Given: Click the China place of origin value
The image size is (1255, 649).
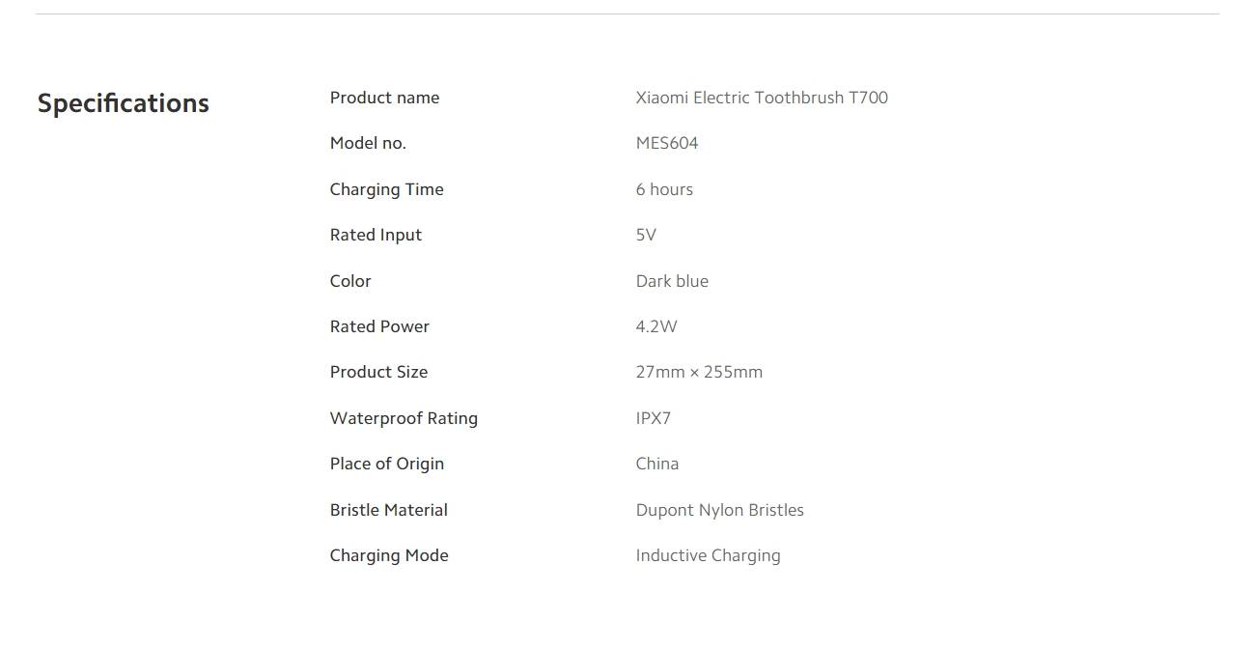Looking at the screenshot, I should (x=657, y=464).
